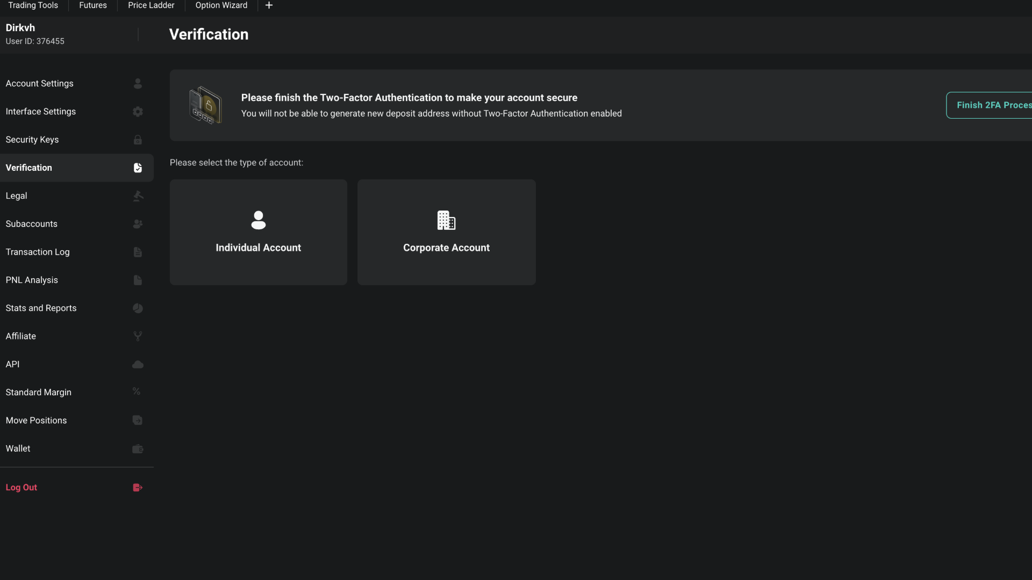The width and height of the screenshot is (1032, 580).
Task: Click the Wallet icon in sidebar
Action: click(x=138, y=449)
